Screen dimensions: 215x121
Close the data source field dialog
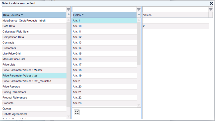(211, 3)
